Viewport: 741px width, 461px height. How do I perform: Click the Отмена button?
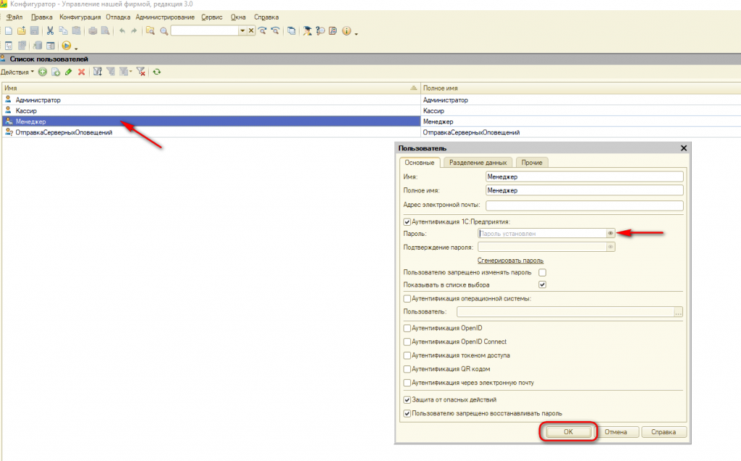(x=615, y=431)
